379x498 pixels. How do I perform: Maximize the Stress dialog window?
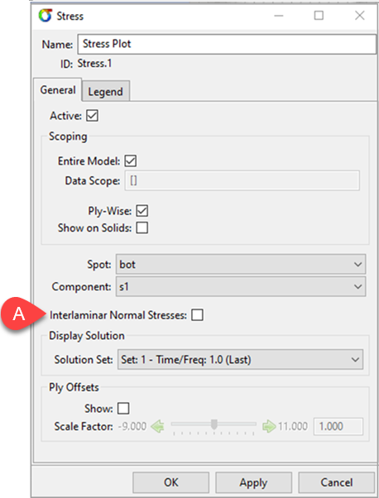(319, 16)
